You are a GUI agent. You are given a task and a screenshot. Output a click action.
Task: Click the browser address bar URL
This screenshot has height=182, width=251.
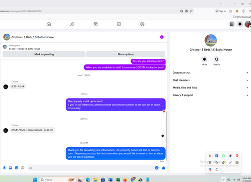tap(21, 11)
